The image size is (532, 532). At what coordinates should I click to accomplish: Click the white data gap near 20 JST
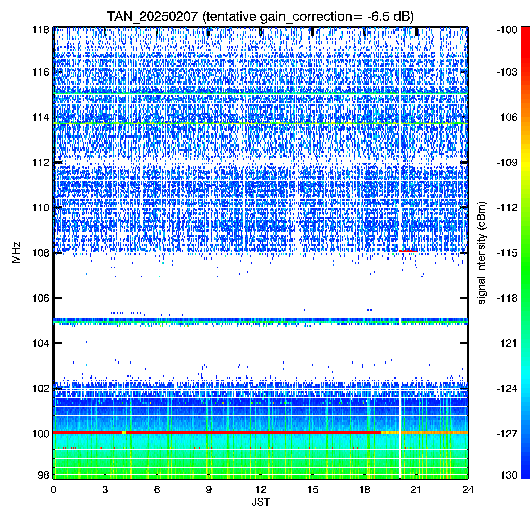click(x=400, y=253)
